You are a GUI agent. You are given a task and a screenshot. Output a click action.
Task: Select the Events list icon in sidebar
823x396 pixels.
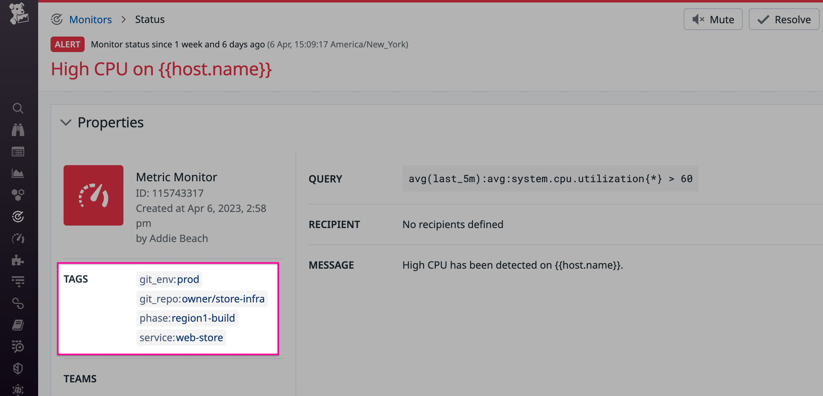18,152
